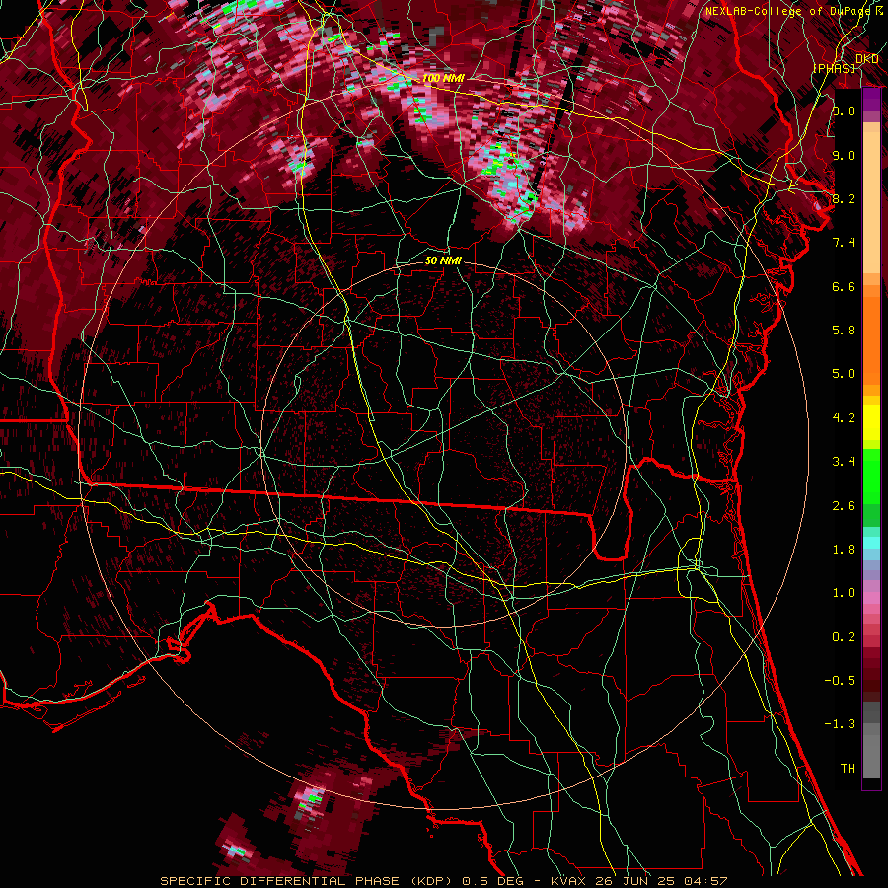Click the bright green segment of the color bar
This screenshot has width=888, height=888.
(871, 477)
